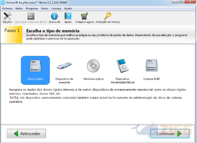
Task: Click the Continuar button
Action: (x=170, y=134)
